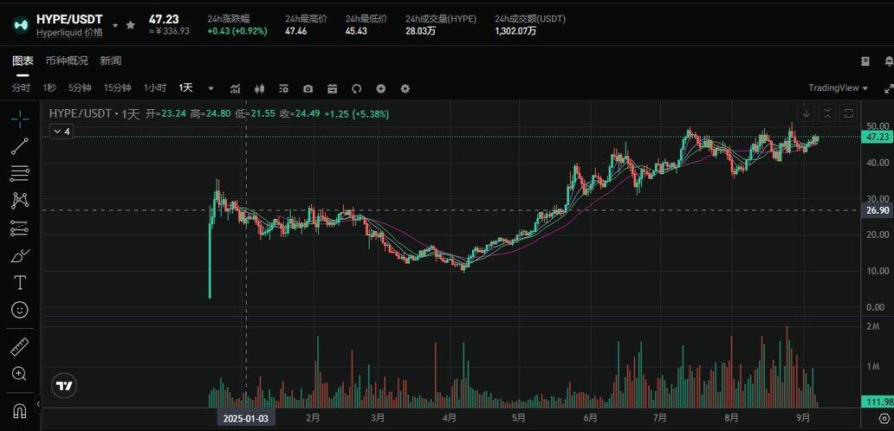Favorite HYPE/USDT with the star icon

(131, 25)
